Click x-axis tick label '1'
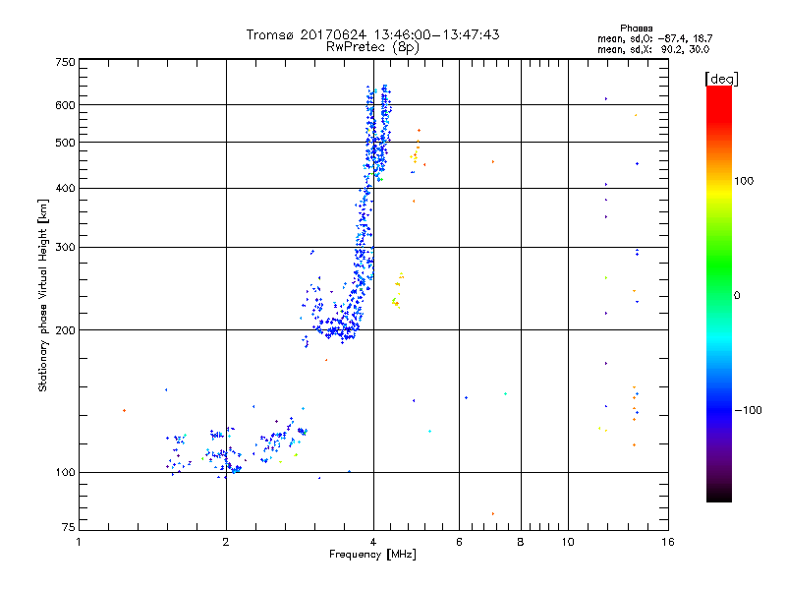Image resolution: width=786 pixels, height=590 pixels. [79, 542]
